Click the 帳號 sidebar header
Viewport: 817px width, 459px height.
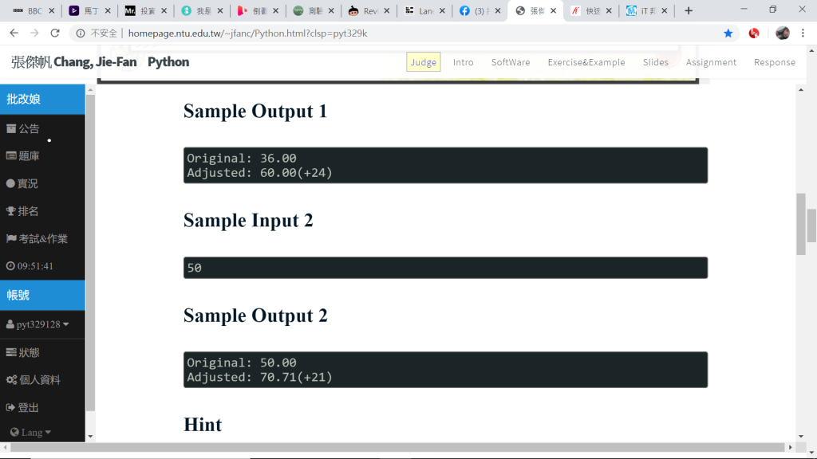point(42,295)
